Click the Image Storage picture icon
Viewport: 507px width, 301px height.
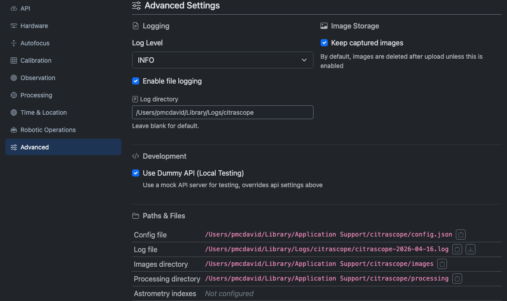pyautogui.click(x=324, y=26)
